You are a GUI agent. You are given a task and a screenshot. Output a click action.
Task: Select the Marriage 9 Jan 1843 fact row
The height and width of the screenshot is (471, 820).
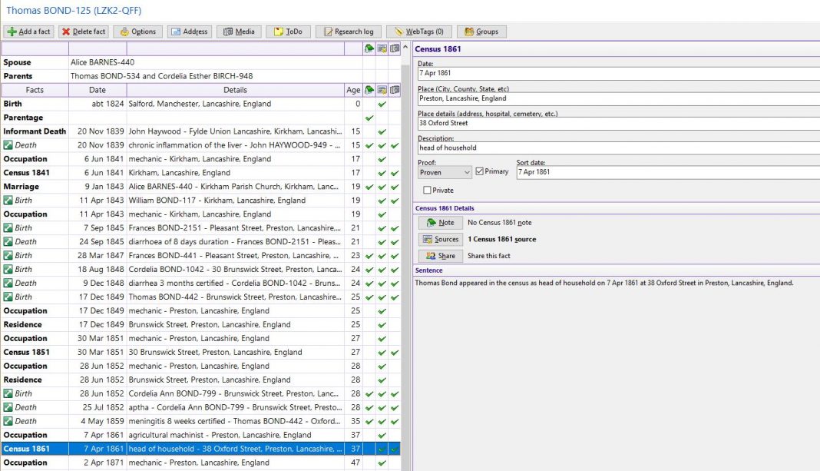(x=201, y=186)
